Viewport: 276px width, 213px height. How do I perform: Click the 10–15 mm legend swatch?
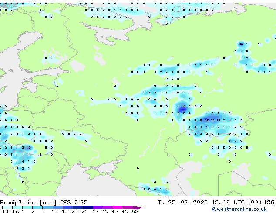[x=57, y=207]
